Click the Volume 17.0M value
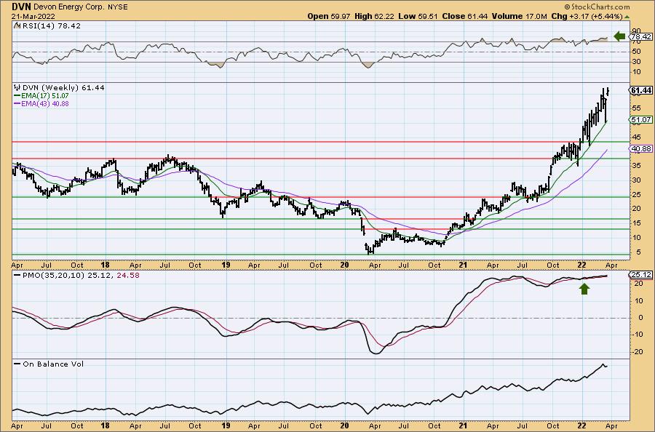Image resolution: width=655 pixels, height=432 pixels. [520, 16]
